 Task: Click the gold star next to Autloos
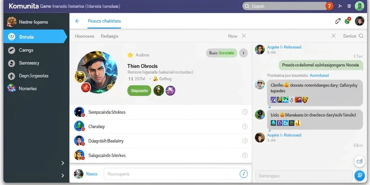[x=130, y=55]
